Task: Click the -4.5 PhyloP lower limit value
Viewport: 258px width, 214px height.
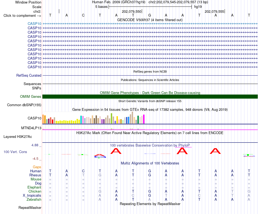Action: pyautogui.click(x=35, y=159)
